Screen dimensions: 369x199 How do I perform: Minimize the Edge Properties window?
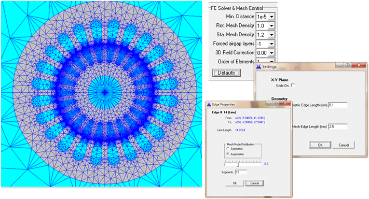click(x=269, y=103)
